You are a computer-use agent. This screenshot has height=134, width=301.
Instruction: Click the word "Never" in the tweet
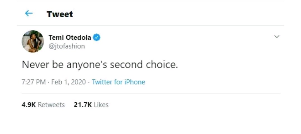(x=35, y=65)
